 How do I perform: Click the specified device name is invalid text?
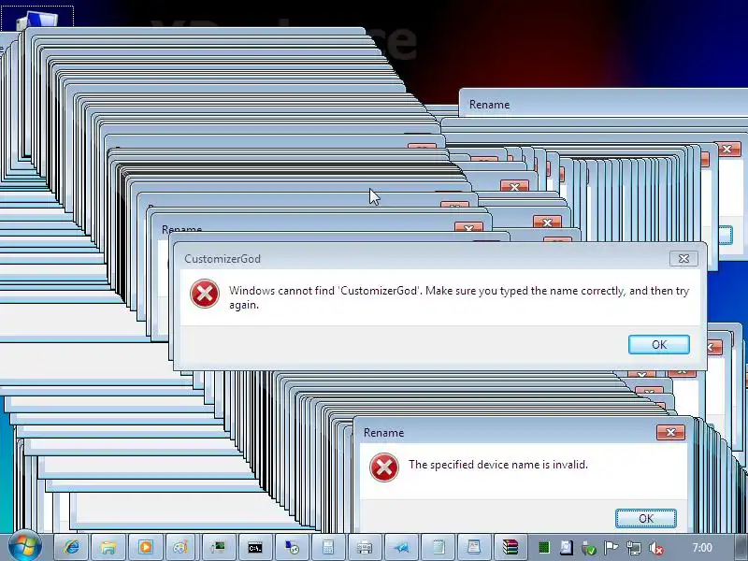click(498, 465)
